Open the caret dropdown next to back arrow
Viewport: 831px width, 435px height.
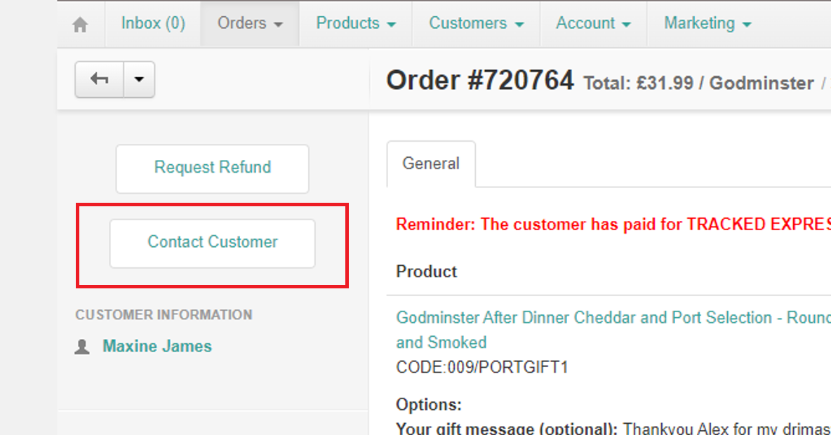tap(139, 79)
